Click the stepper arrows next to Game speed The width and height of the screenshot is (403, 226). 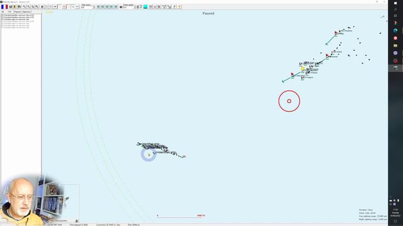[x=138, y=7]
